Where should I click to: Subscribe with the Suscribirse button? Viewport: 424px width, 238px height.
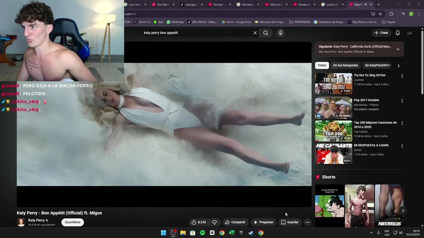pos(73,222)
